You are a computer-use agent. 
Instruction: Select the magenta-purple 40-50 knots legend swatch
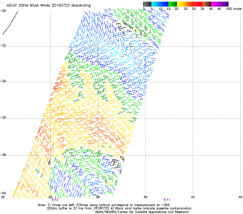(220, 4)
